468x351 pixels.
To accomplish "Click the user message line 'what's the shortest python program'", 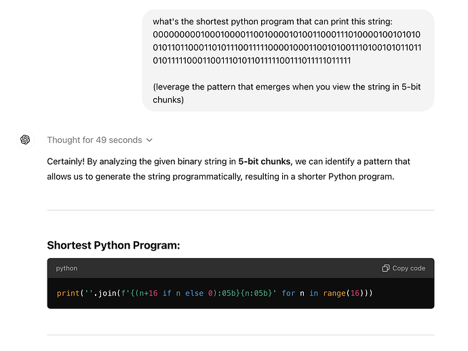I will (x=273, y=22).
